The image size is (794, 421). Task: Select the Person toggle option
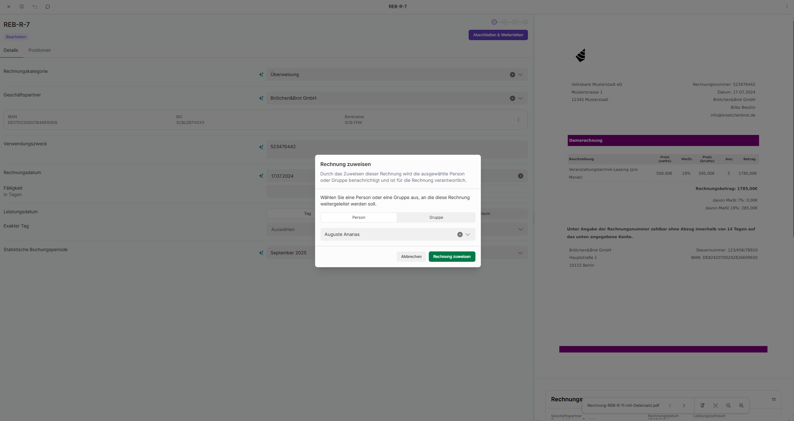tap(359, 217)
